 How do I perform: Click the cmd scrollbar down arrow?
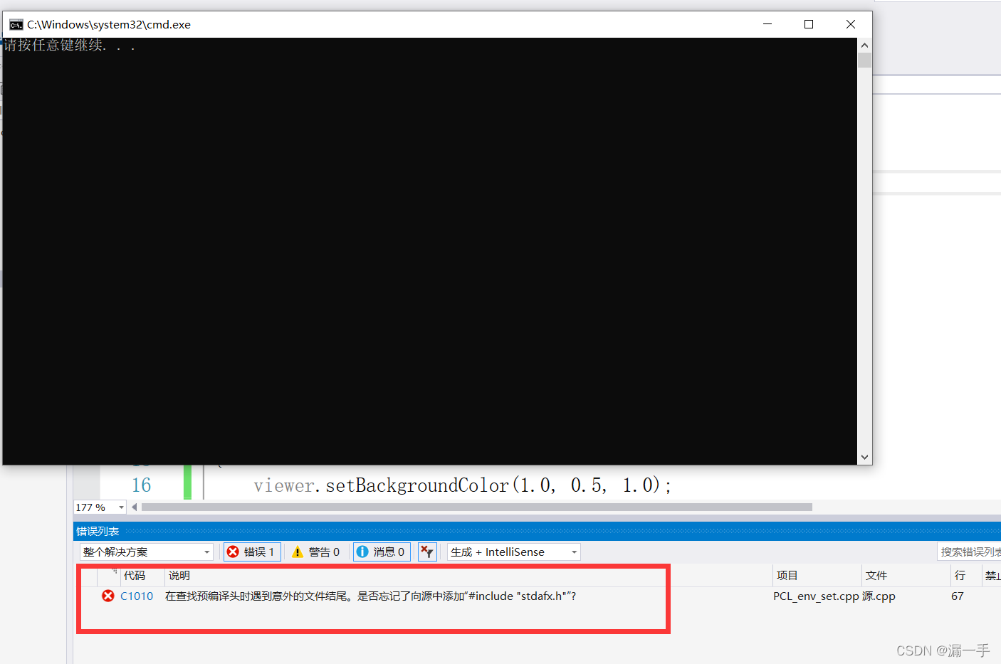(x=864, y=458)
